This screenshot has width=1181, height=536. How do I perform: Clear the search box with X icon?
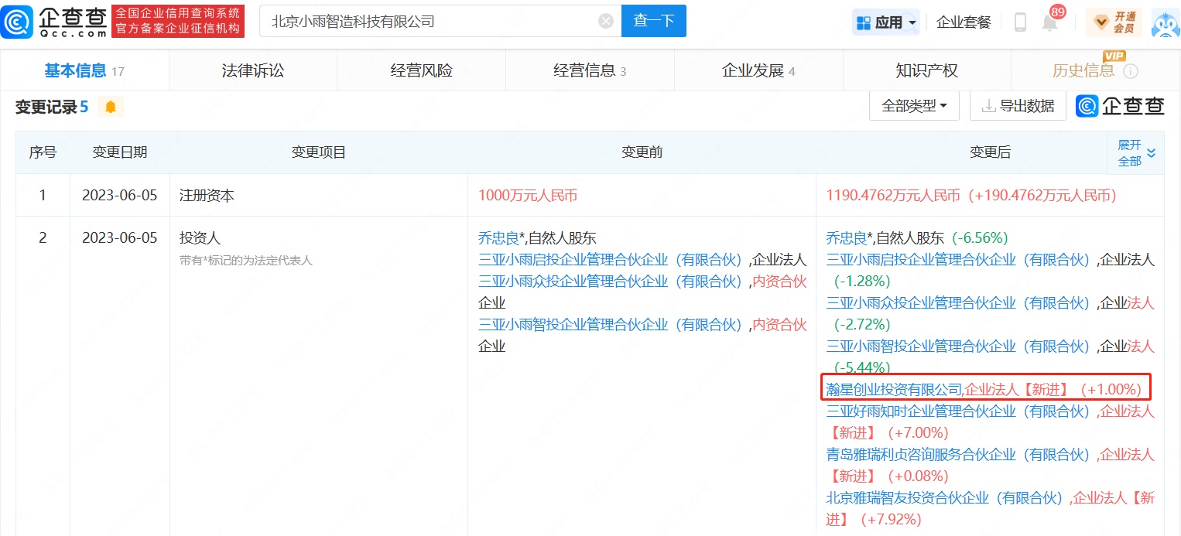tap(606, 22)
